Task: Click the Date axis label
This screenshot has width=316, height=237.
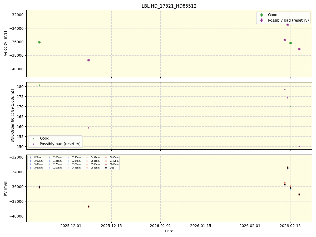Action: (169, 231)
